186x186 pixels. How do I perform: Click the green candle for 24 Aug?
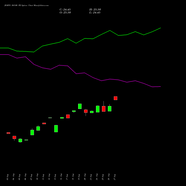click(x=98, y=109)
